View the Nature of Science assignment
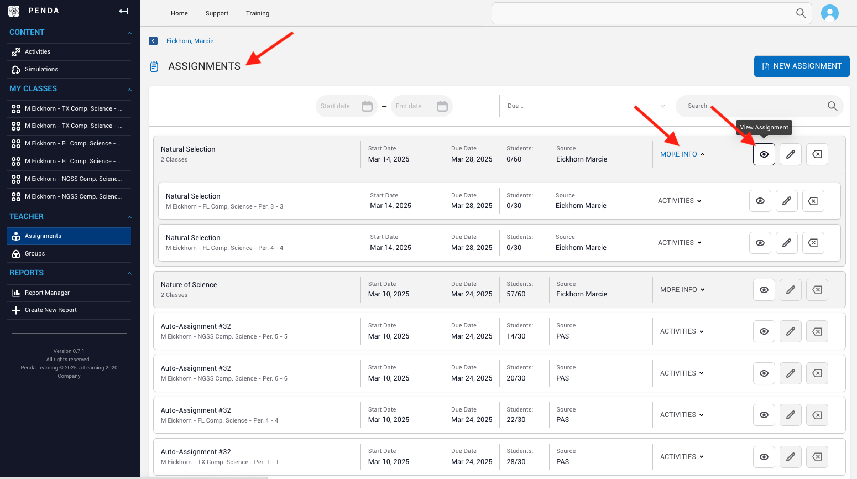This screenshot has width=857, height=479. click(764, 290)
